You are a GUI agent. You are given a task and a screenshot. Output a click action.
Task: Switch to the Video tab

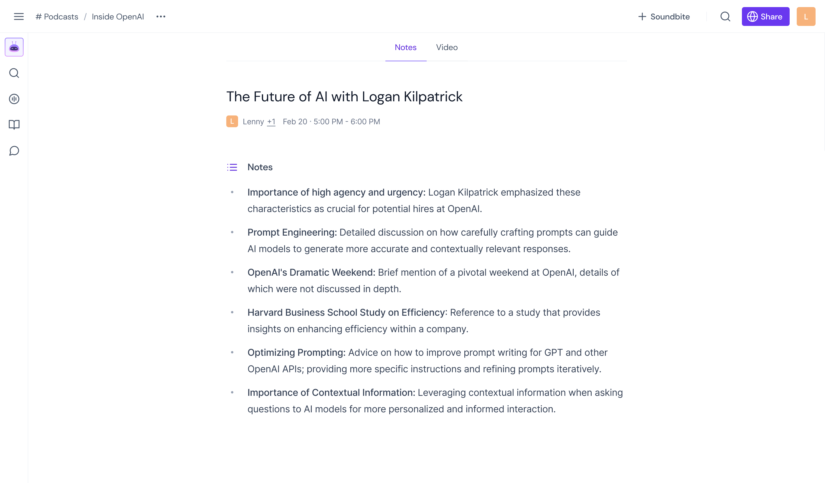coord(447,47)
